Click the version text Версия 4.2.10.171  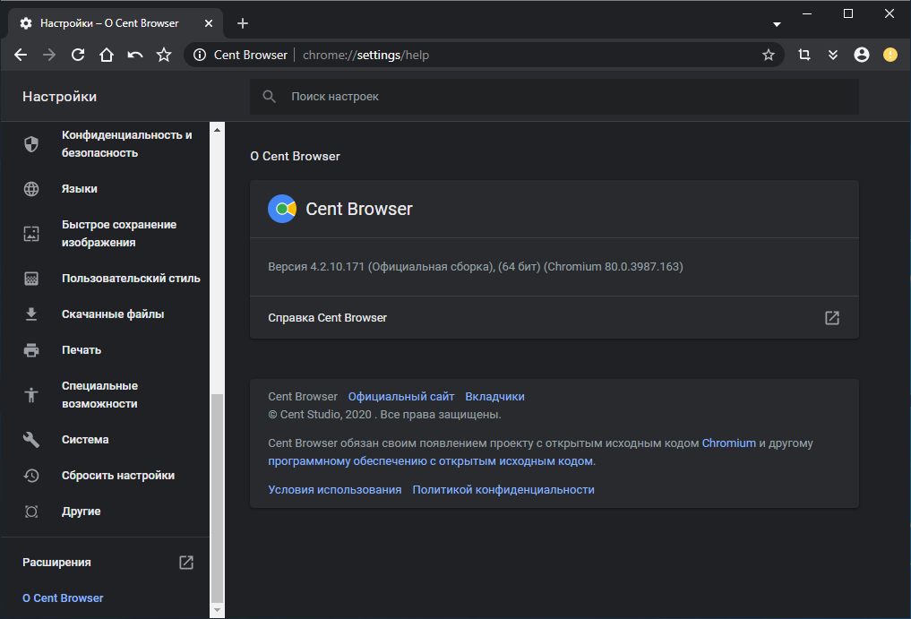point(316,267)
